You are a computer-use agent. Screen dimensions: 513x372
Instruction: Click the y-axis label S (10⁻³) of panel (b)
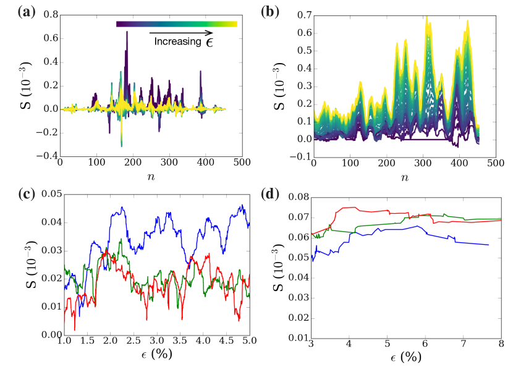[280, 87]
